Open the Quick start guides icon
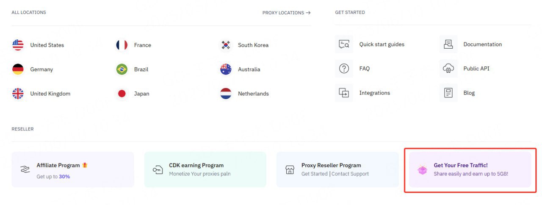The width and height of the screenshot is (542, 205). 344,44
